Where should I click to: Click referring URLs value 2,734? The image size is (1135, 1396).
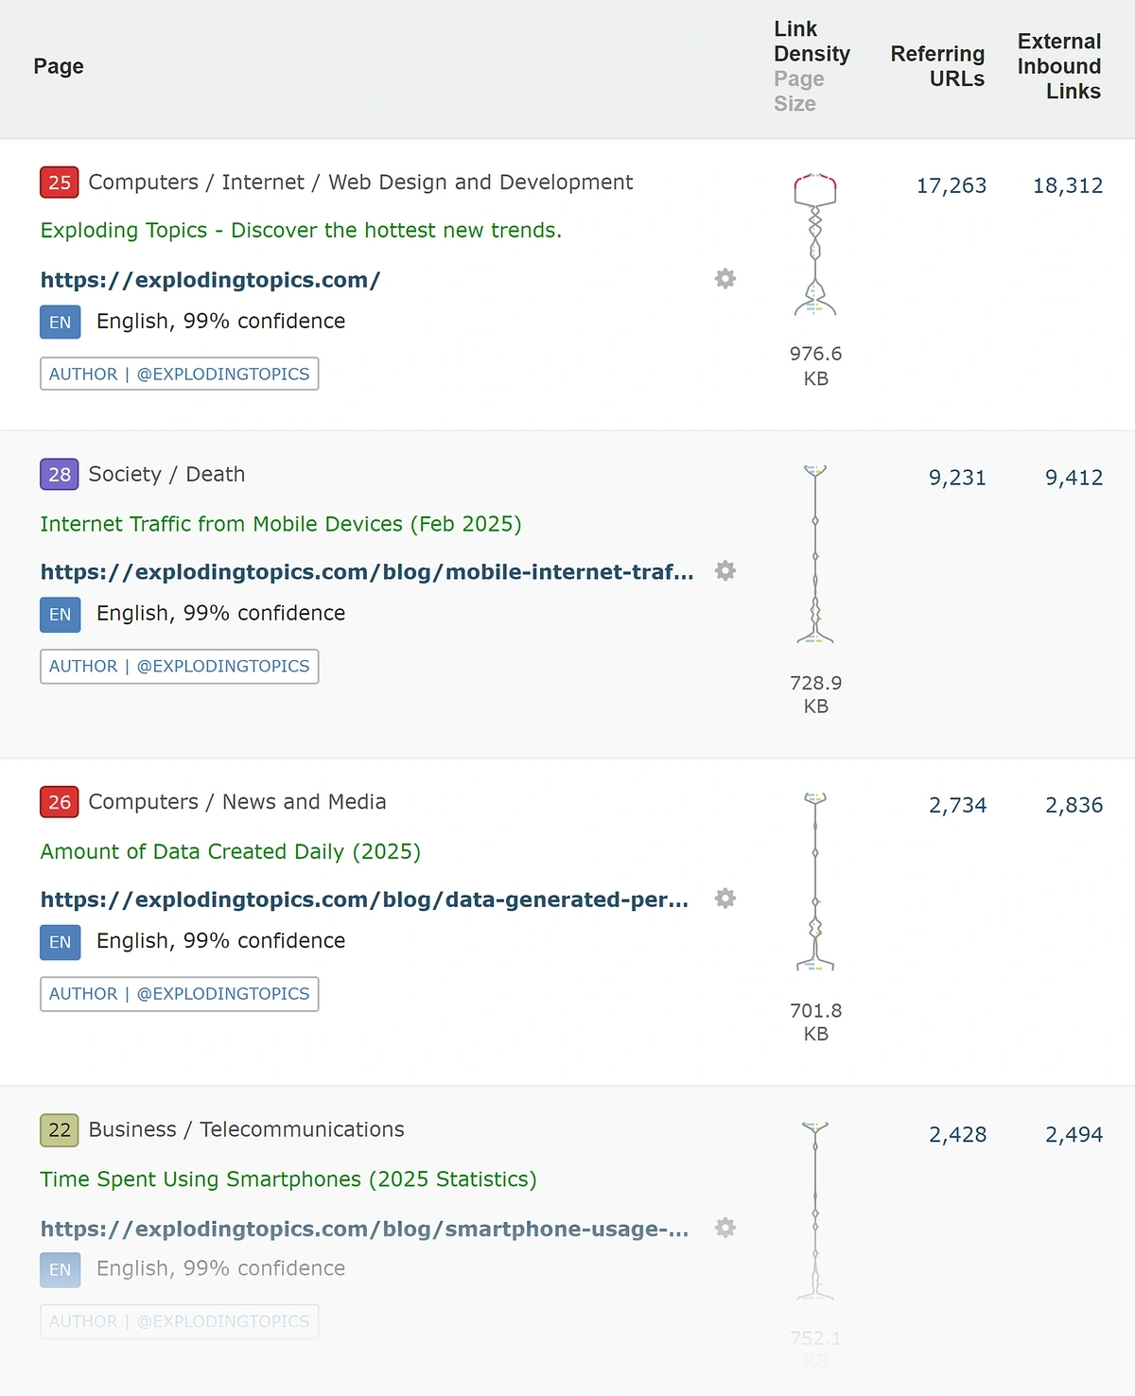coord(957,806)
